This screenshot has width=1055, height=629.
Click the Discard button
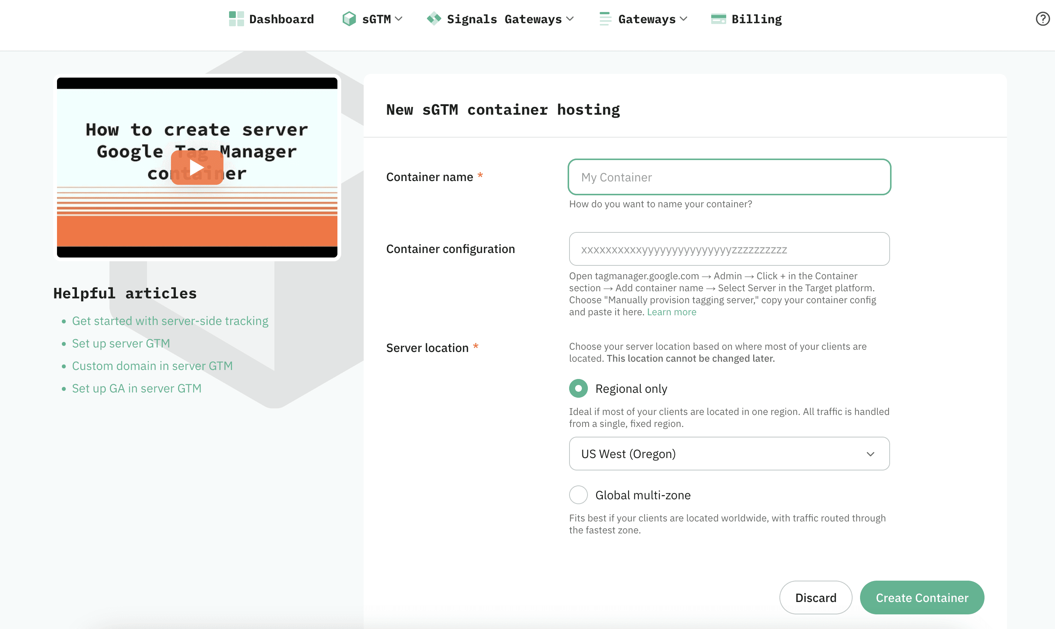coord(815,598)
